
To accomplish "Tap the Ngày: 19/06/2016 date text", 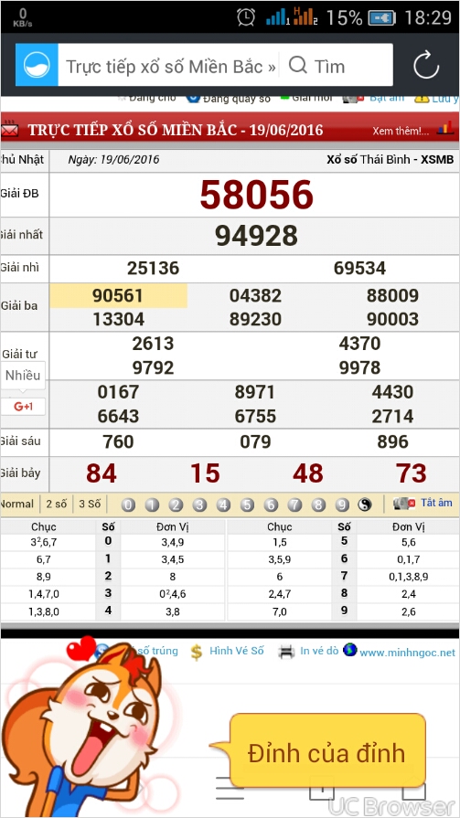I will coord(113,160).
